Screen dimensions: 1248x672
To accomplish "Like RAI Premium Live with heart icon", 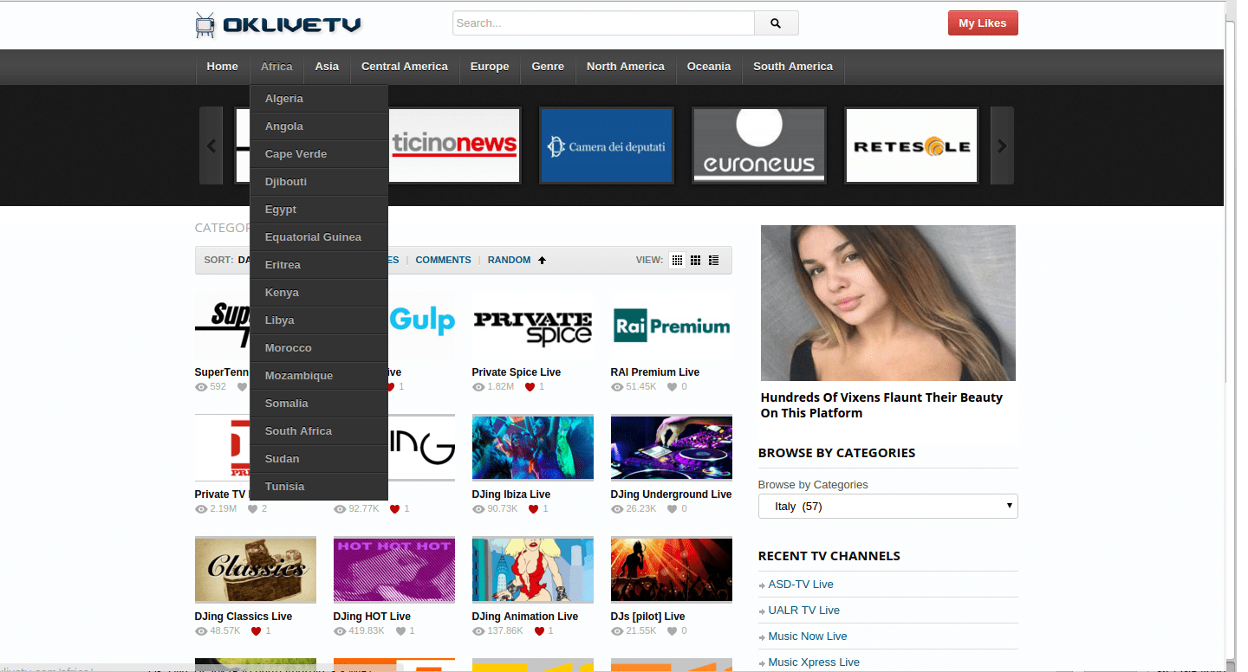I will click(672, 387).
